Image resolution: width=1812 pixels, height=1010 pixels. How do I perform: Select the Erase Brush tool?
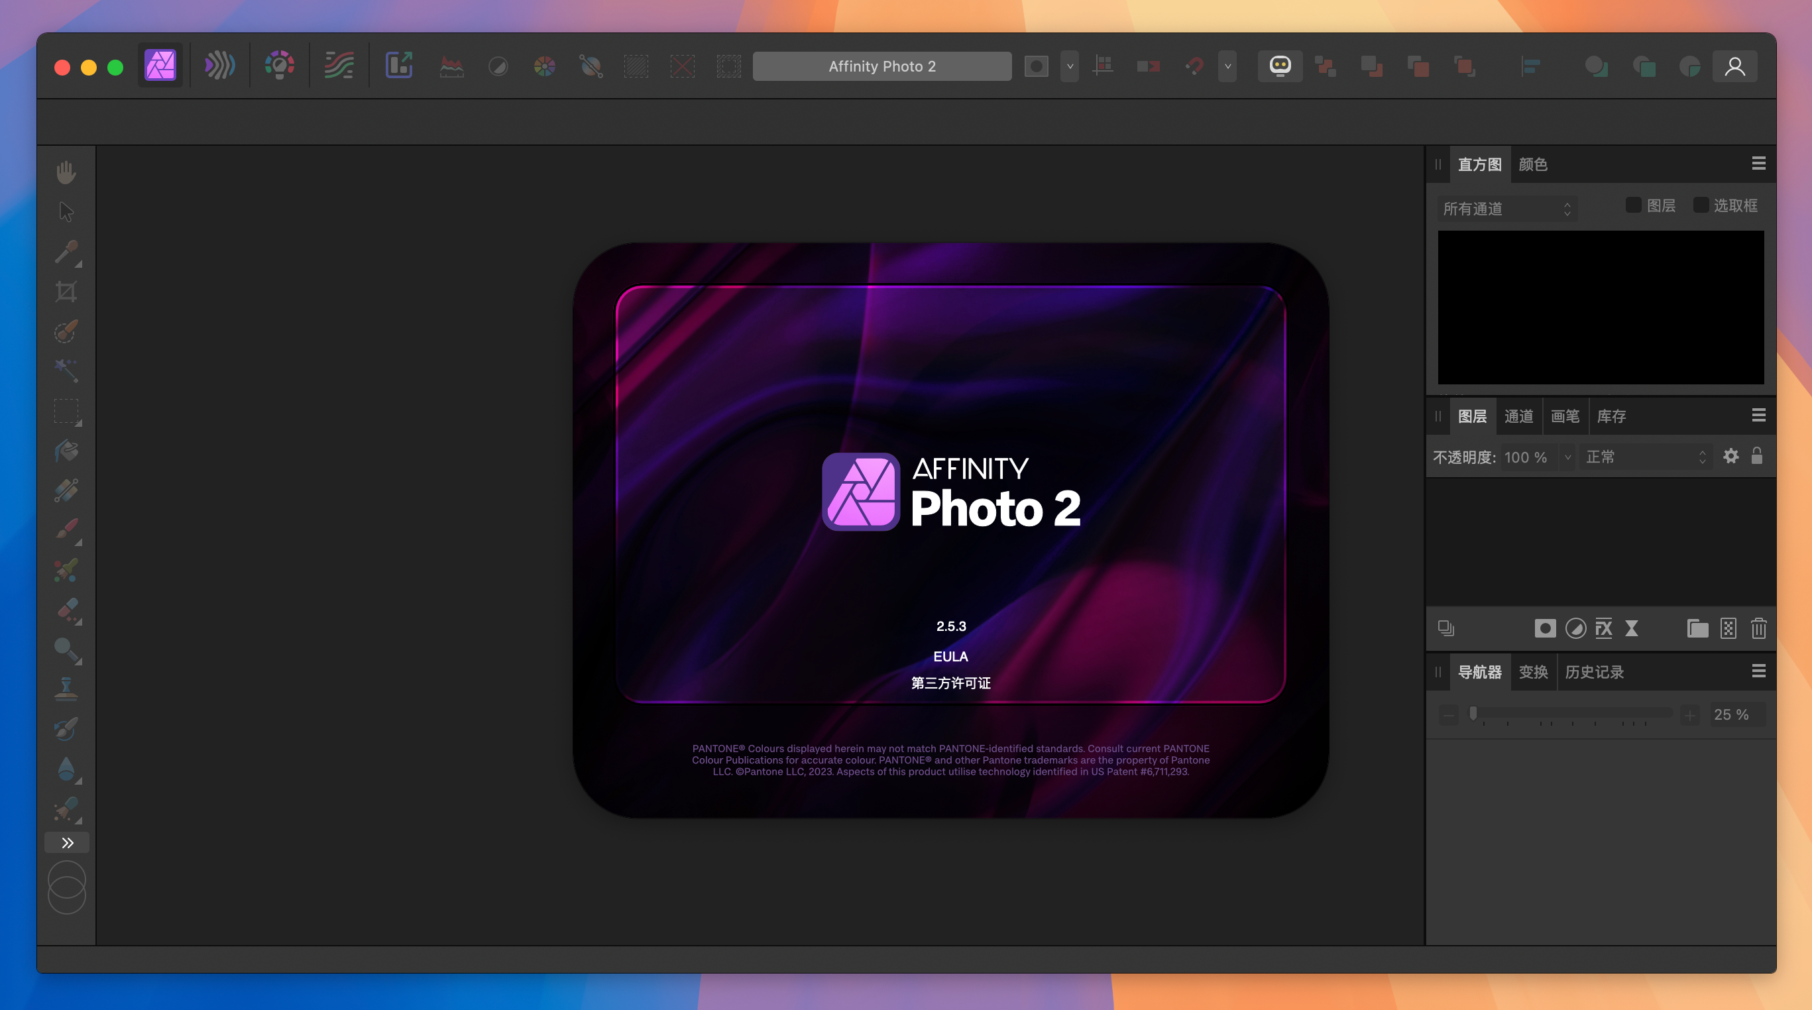(x=68, y=610)
